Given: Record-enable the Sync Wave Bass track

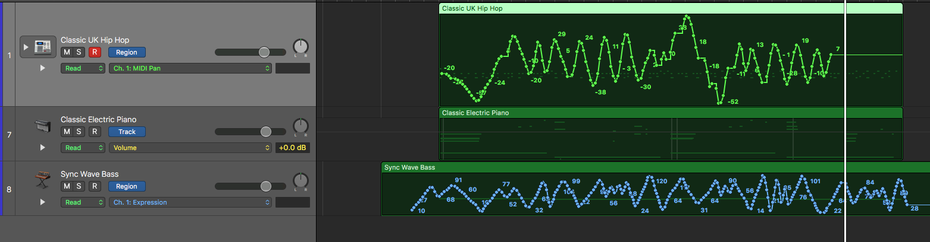Looking at the screenshot, I should pyautogui.click(x=95, y=186).
